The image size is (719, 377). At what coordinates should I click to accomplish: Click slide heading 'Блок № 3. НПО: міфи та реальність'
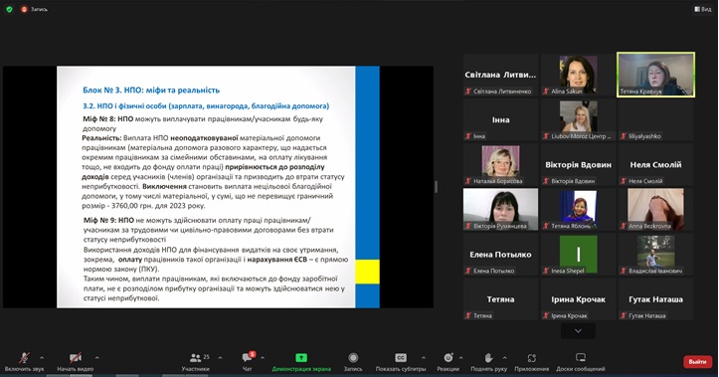(151, 91)
